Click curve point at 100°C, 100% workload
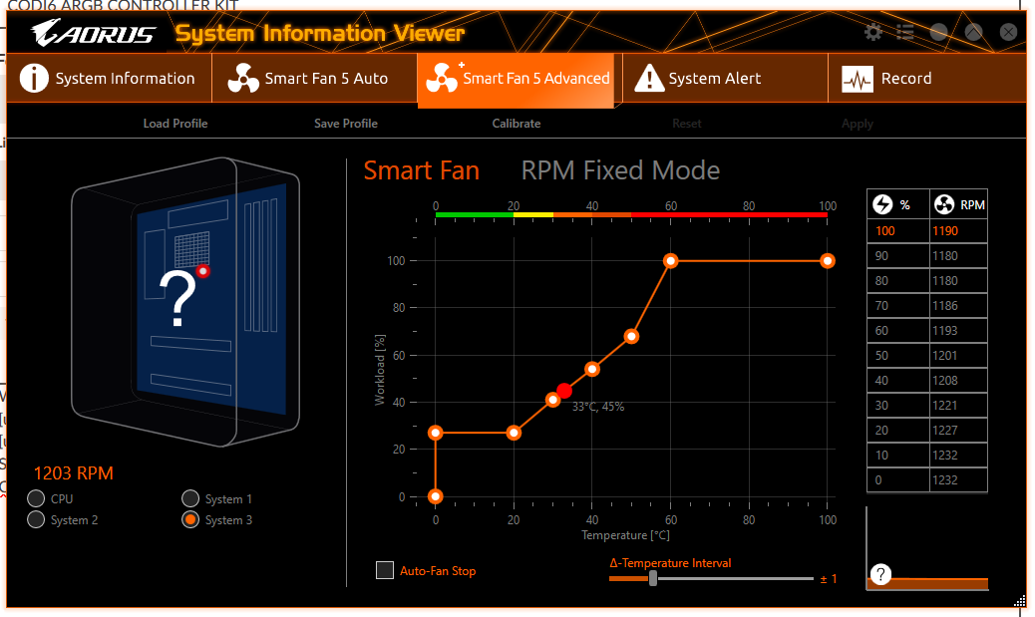Viewport: 1035px width, 617px height. [827, 261]
